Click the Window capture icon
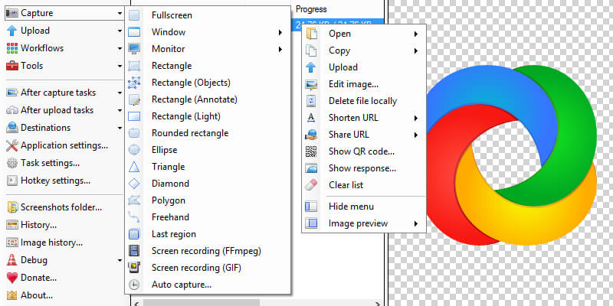The width and height of the screenshot is (613, 306). click(134, 32)
